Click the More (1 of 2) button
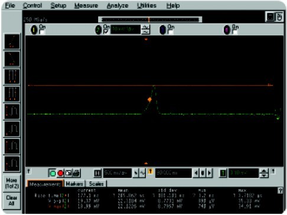The width and height of the screenshot is (287, 215). [12, 183]
